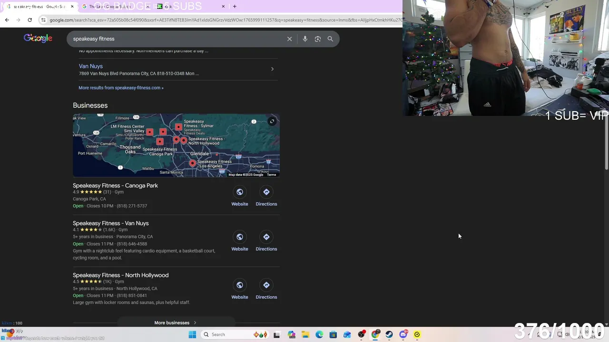Open File Explorer from the taskbar
Image resolution: width=609 pixels, height=342 pixels.
(x=305, y=334)
